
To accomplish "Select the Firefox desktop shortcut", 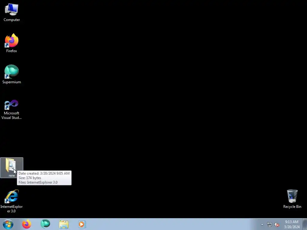I will pyautogui.click(x=12, y=43).
